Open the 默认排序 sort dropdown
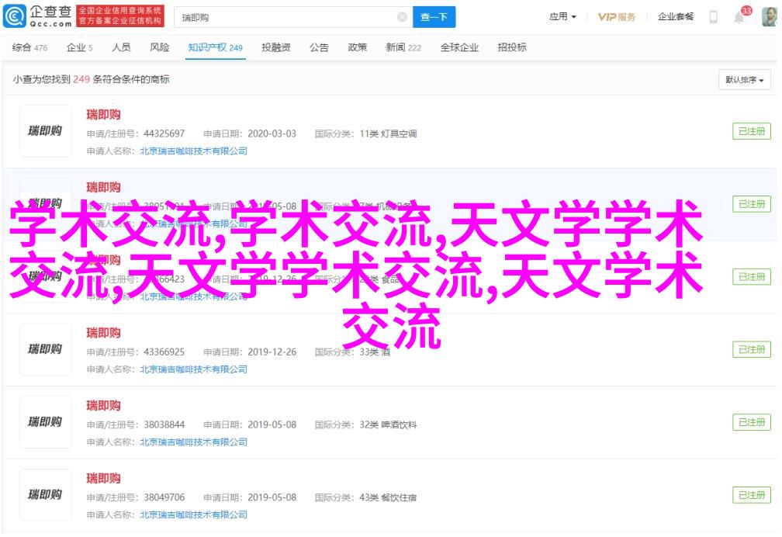Screen dimensions: 782x537 (x=745, y=80)
